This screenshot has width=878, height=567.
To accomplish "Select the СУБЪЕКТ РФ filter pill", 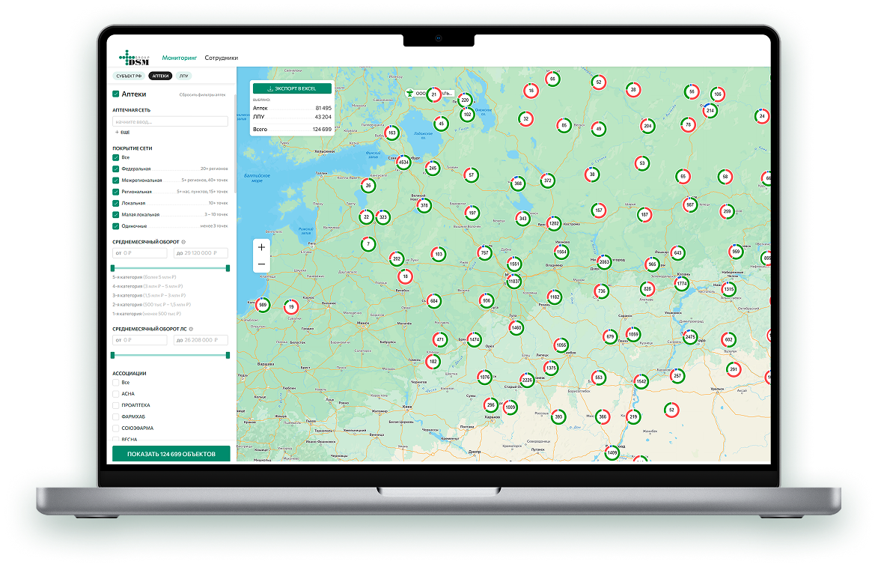I will click(x=128, y=76).
